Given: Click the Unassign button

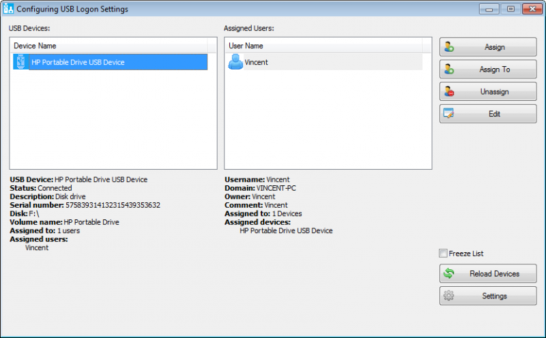Looking at the screenshot, I should (488, 91).
